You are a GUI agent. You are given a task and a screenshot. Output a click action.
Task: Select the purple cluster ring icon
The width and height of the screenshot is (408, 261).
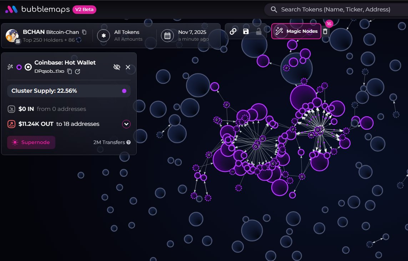[19, 67]
